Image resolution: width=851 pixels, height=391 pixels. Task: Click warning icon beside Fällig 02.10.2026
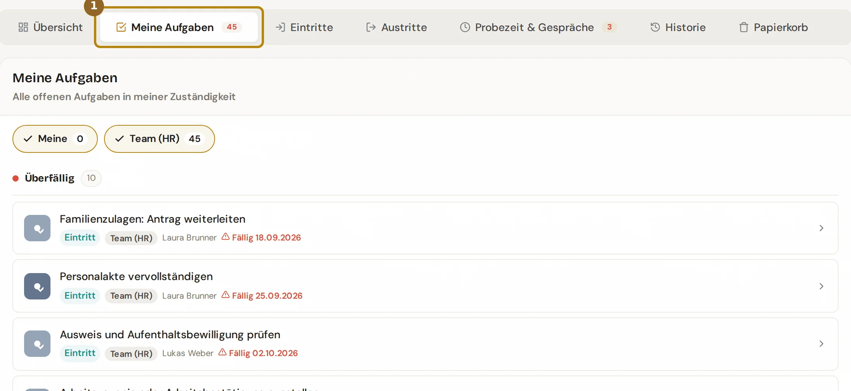pos(222,352)
